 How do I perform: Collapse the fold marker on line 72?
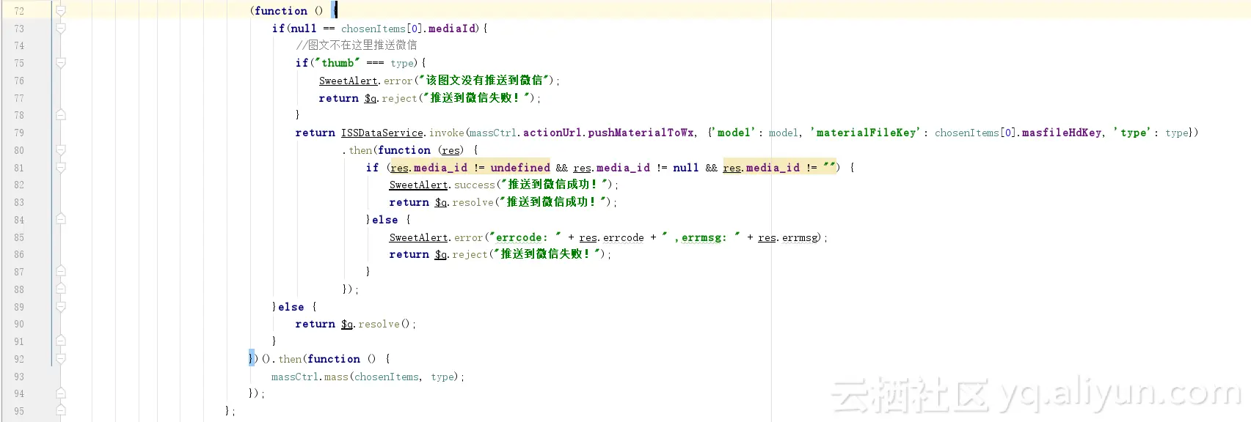(x=61, y=11)
